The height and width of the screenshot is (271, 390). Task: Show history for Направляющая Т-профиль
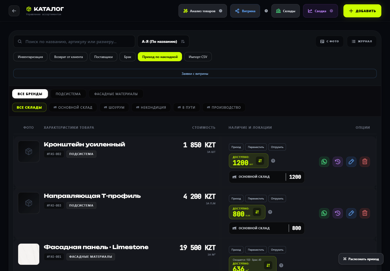click(338, 213)
